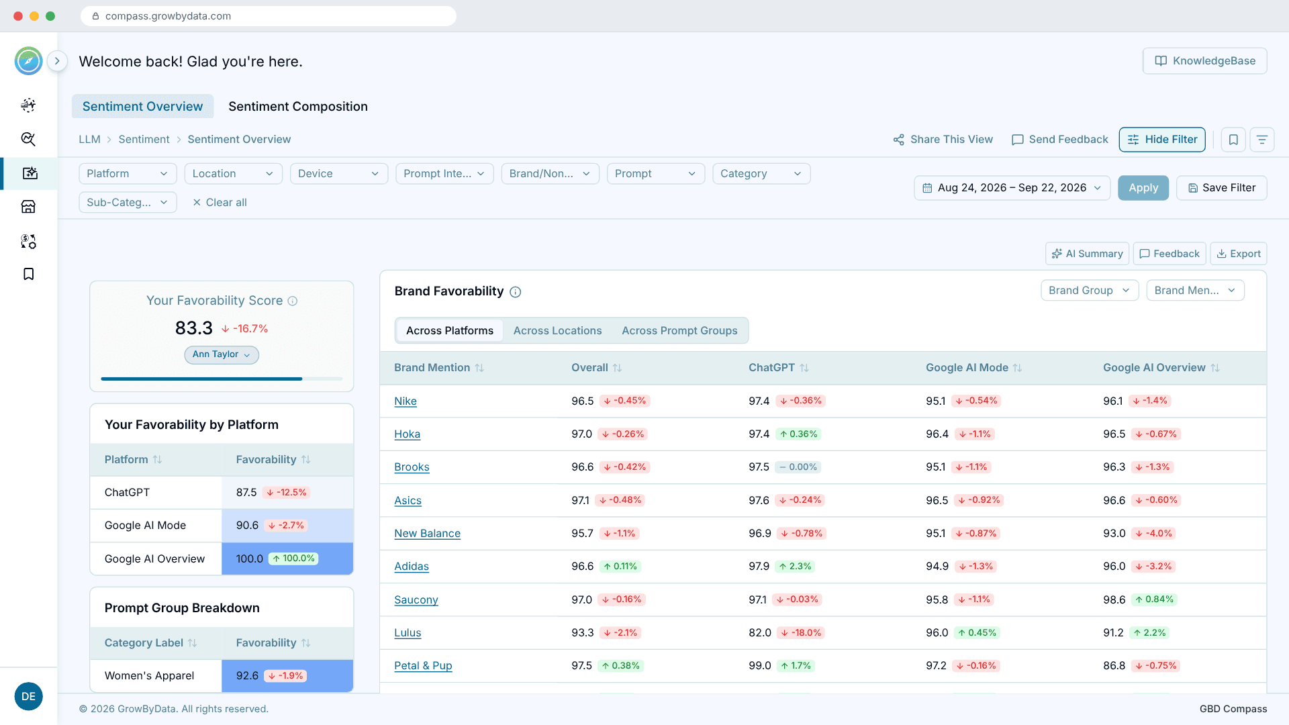The width and height of the screenshot is (1289, 725).
Task: Open the date range picker
Action: (x=1012, y=188)
